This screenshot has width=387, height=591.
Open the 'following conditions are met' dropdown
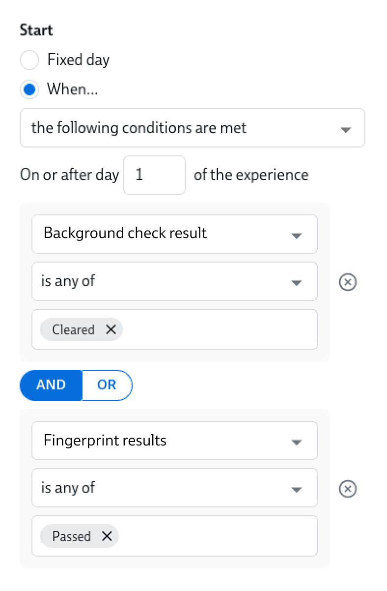point(192,128)
